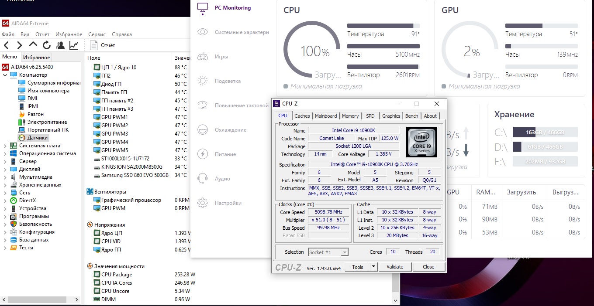Open the Игры gamepad icon
Image resolution: width=594 pixels, height=306 pixels.
point(202,57)
